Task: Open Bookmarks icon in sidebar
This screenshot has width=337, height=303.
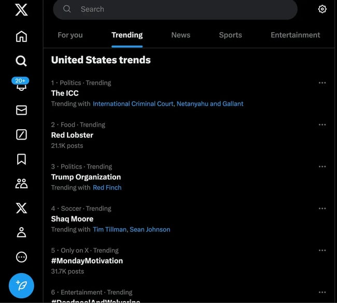Action: 21,159
